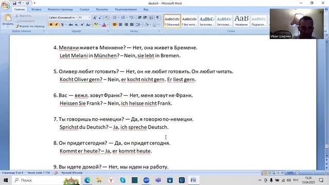Apply the Обычный style
Screen dimensions: 329x185
tap(172, 21)
